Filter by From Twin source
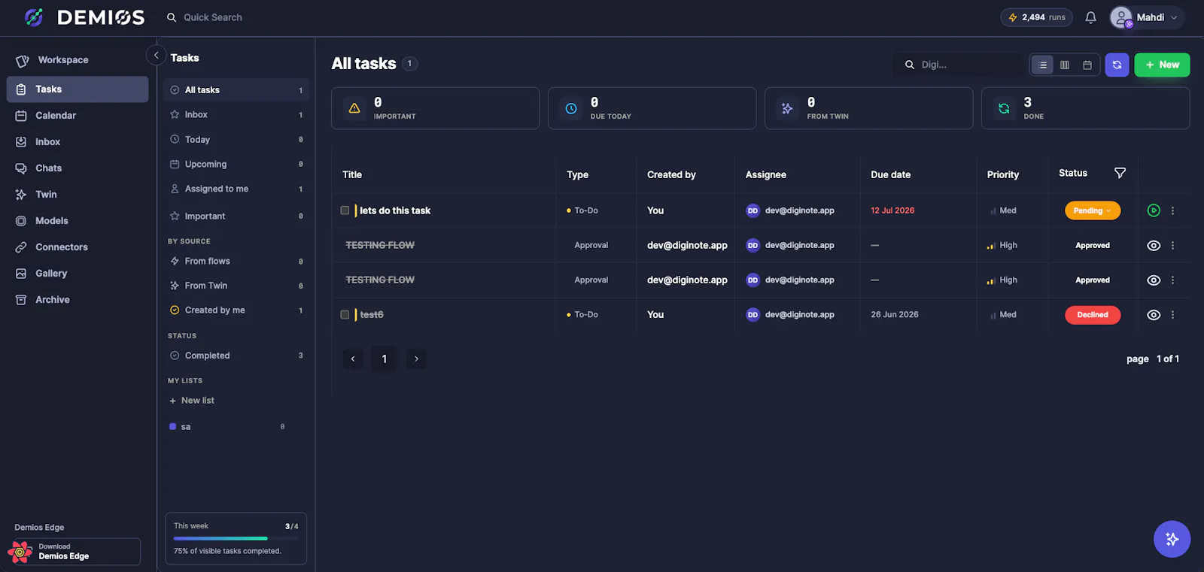This screenshot has height=572, width=1204. pos(236,286)
